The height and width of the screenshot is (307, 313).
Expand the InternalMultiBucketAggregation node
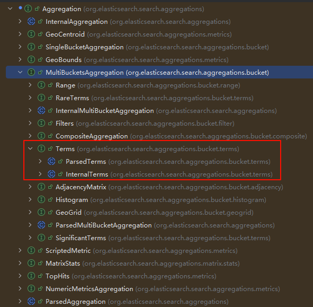(x=30, y=110)
